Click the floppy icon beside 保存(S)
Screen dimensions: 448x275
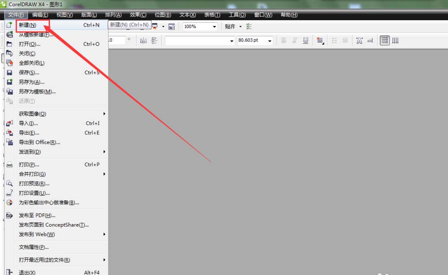pyautogui.click(x=9, y=73)
